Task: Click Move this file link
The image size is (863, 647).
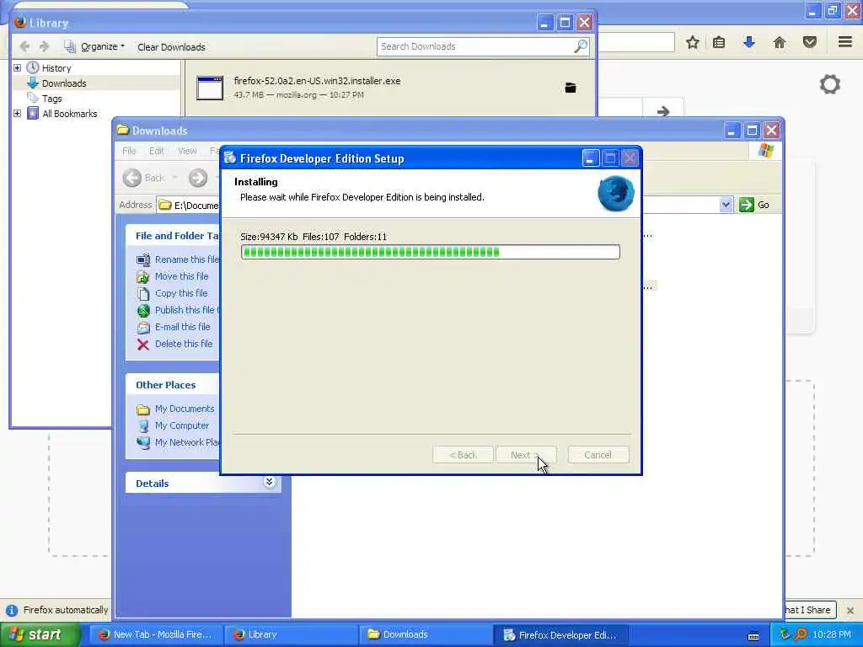Action: point(182,276)
